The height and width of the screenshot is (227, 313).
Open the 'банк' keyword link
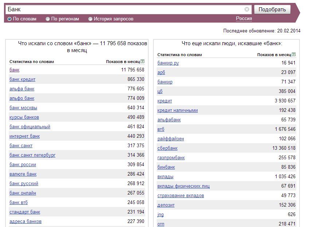[14, 70]
